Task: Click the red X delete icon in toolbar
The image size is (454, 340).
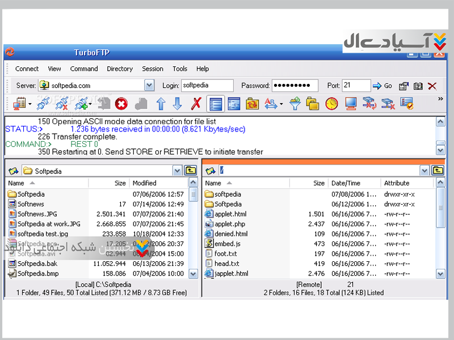Action: [x=196, y=104]
